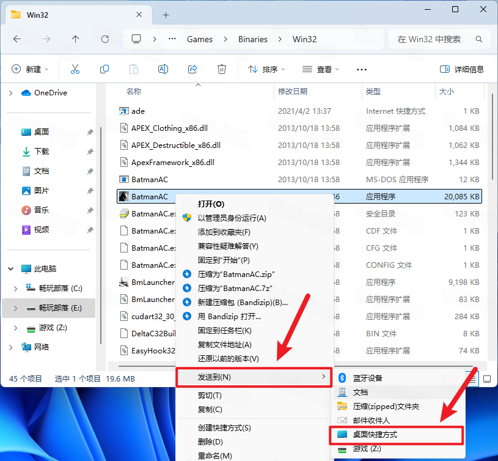Image resolution: width=498 pixels, height=461 pixels.
Task: Open 音乐 quick access folder
Action: (x=42, y=210)
